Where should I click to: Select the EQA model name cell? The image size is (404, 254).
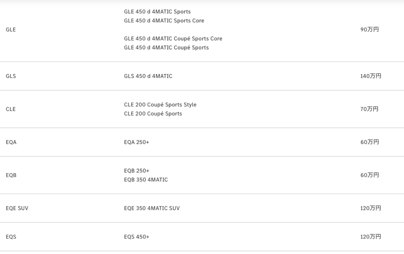point(11,142)
